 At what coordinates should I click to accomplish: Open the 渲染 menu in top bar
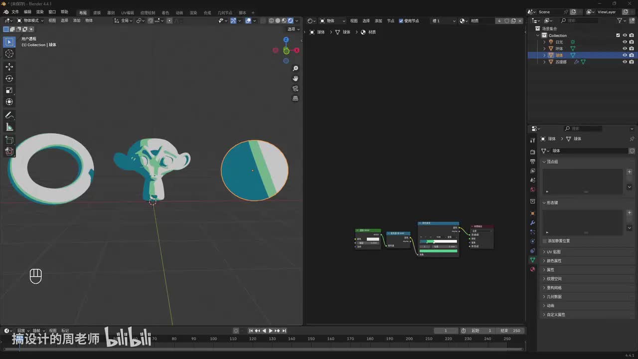[40, 12]
